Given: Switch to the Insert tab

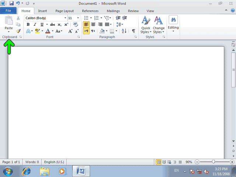Looking at the screenshot, I should [42, 11].
